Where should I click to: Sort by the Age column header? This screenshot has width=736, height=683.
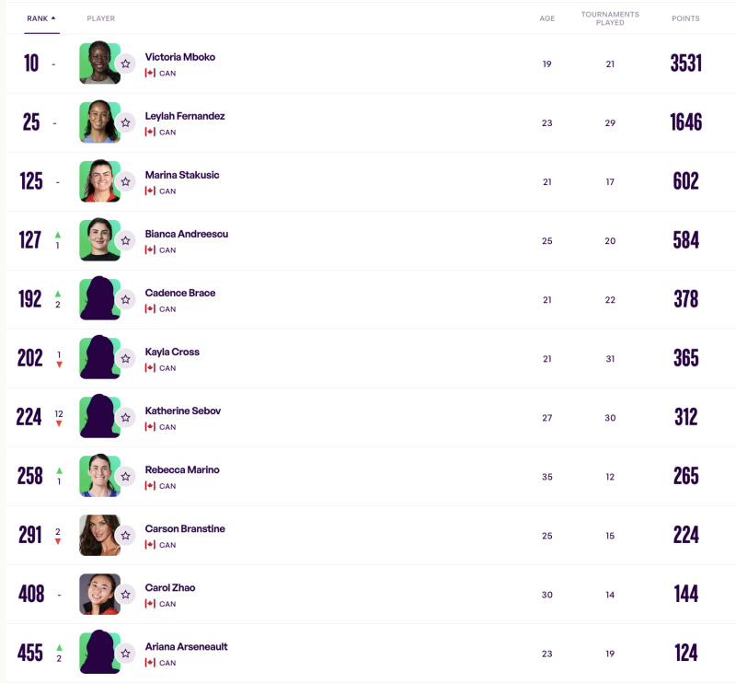coord(546,18)
